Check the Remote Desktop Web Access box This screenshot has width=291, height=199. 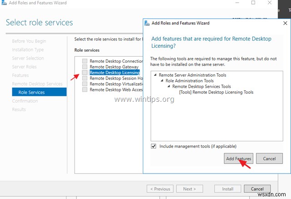tap(85, 90)
